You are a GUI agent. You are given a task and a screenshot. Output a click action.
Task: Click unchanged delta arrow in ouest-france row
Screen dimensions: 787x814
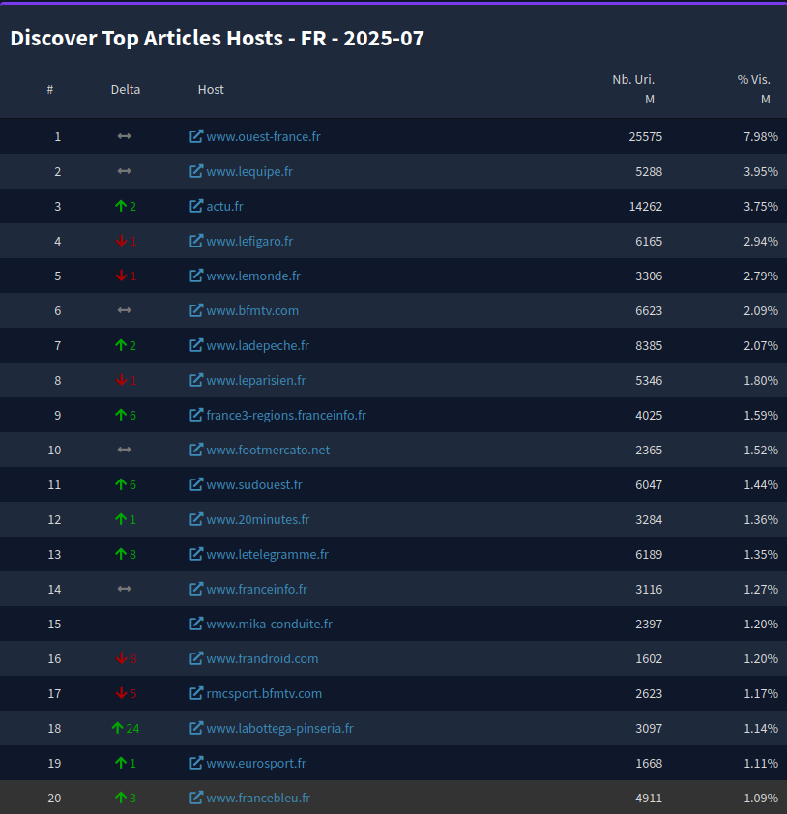click(124, 136)
